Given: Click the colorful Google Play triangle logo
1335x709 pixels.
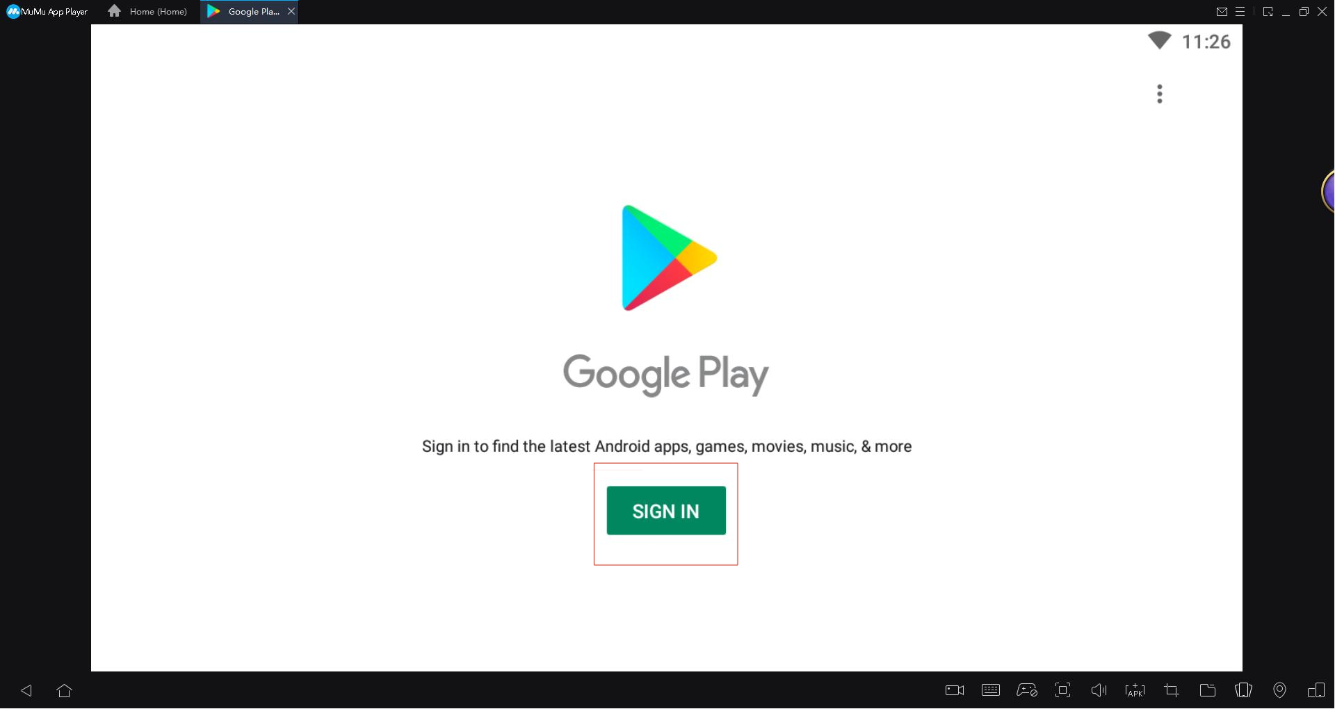Looking at the screenshot, I should point(669,258).
